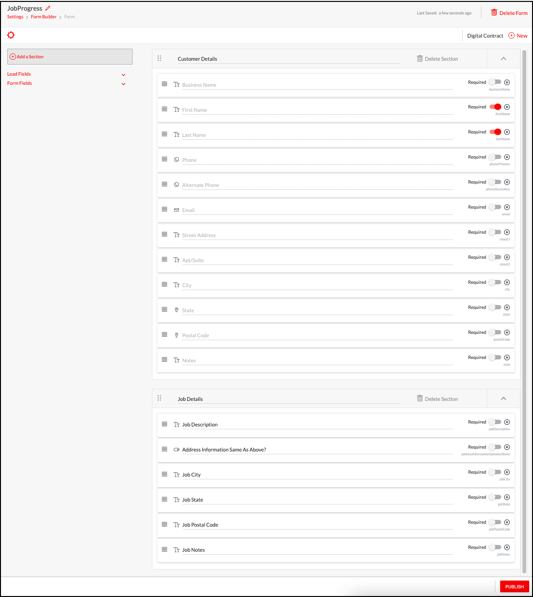This screenshot has width=533, height=597.
Task: Enable Required toggle for State
Action: [x=495, y=307]
